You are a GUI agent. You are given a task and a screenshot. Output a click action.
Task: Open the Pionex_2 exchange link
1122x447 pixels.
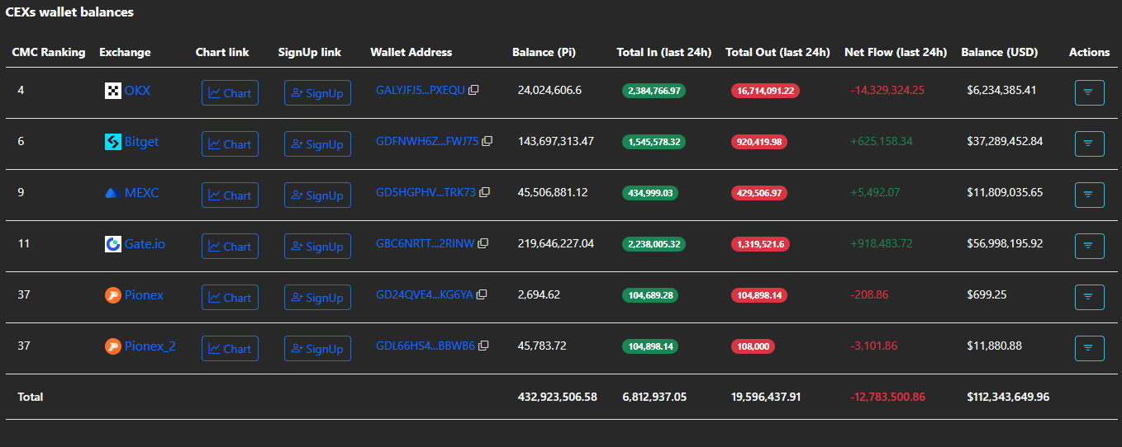(x=150, y=346)
